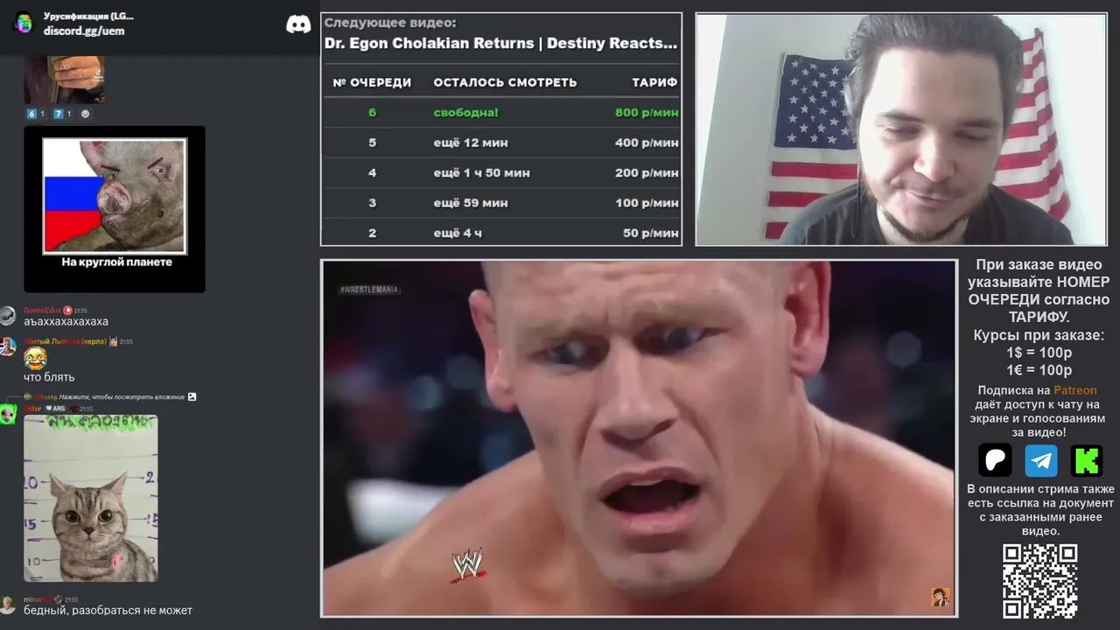Click the green Kick icon
This screenshot has height=630, width=1120.
[x=1087, y=460]
